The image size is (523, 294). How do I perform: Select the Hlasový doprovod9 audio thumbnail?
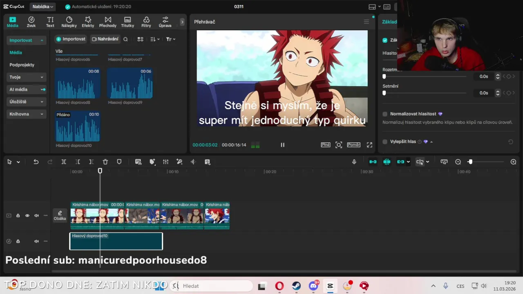click(130, 83)
